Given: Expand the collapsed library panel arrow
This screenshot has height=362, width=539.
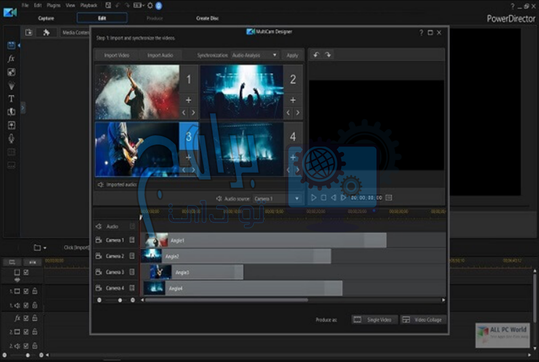Looking at the screenshot, I should click(x=23, y=107).
